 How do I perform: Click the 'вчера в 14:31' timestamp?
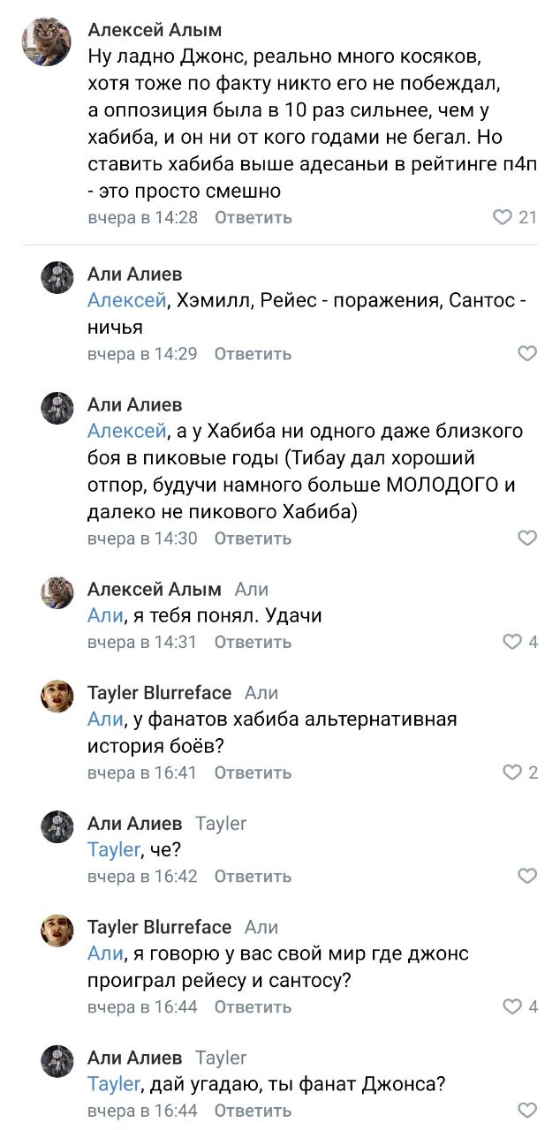(x=142, y=642)
